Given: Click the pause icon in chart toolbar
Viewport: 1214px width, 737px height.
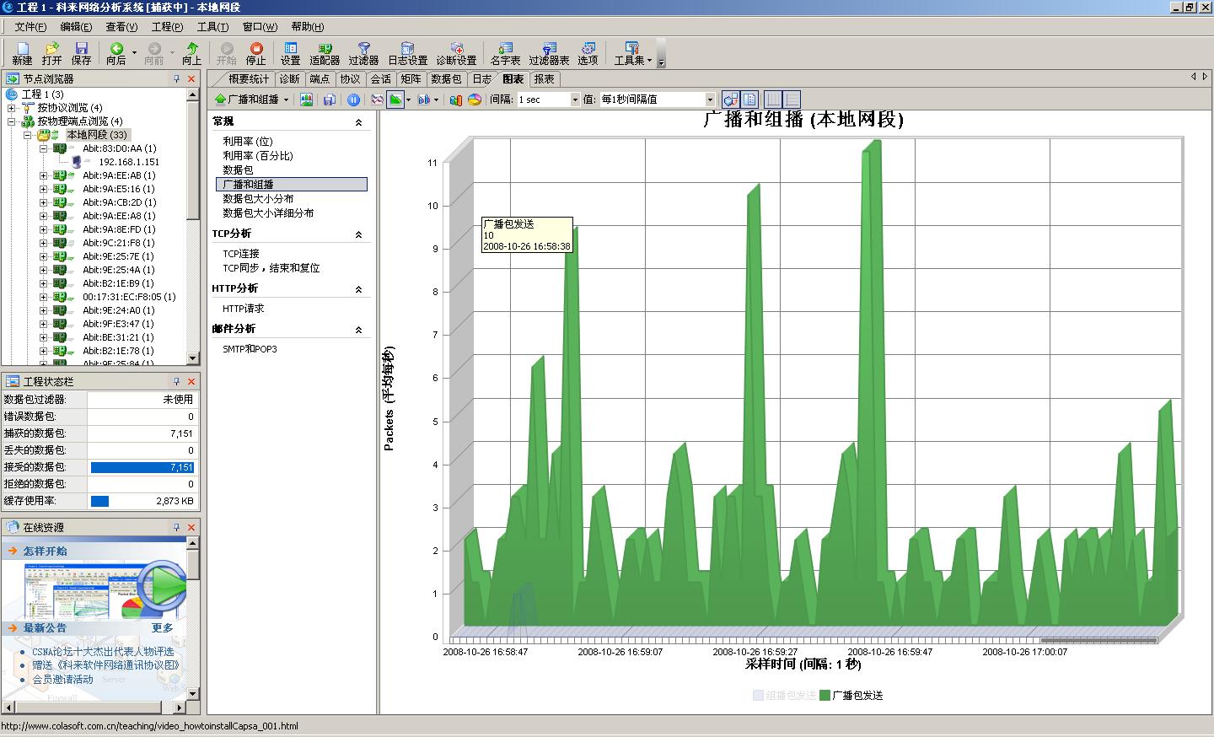Looking at the screenshot, I should [x=353, y=100].
